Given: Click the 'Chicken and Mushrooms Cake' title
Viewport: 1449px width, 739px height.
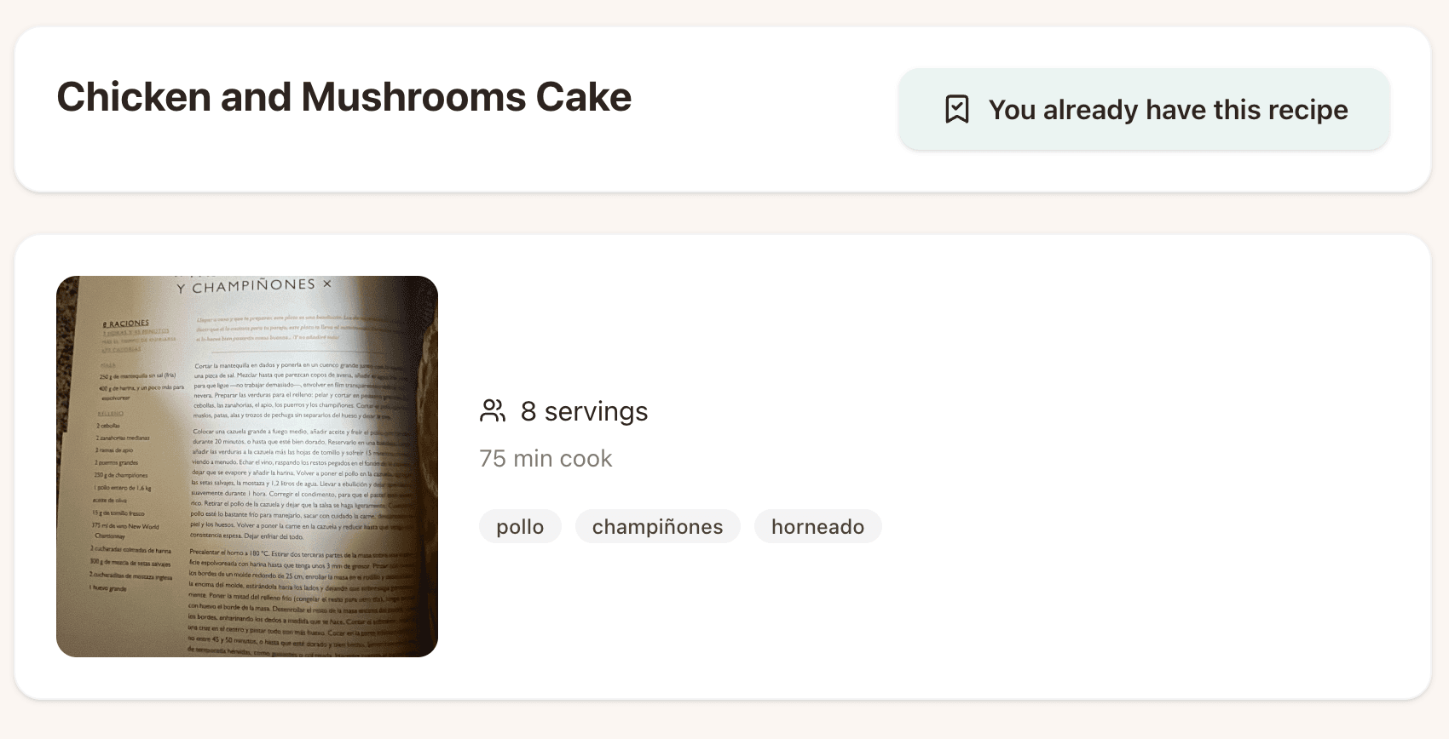Looking at the screenshot, I should [344, 97].
